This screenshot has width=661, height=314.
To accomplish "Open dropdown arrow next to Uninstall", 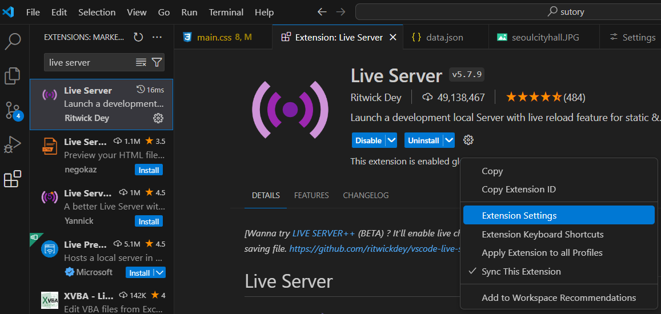I will (x=450, y=140).
